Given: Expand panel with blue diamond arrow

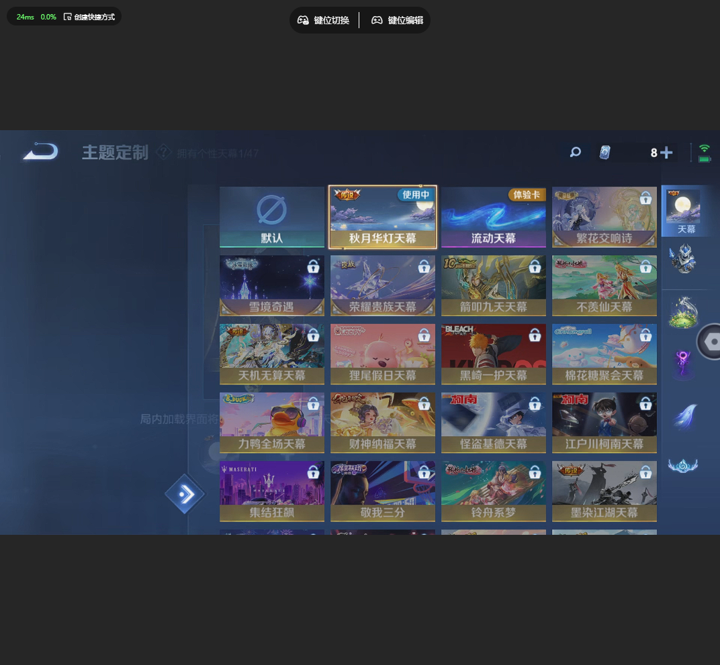Looking at the screenshot, I should tap(185, 494).
